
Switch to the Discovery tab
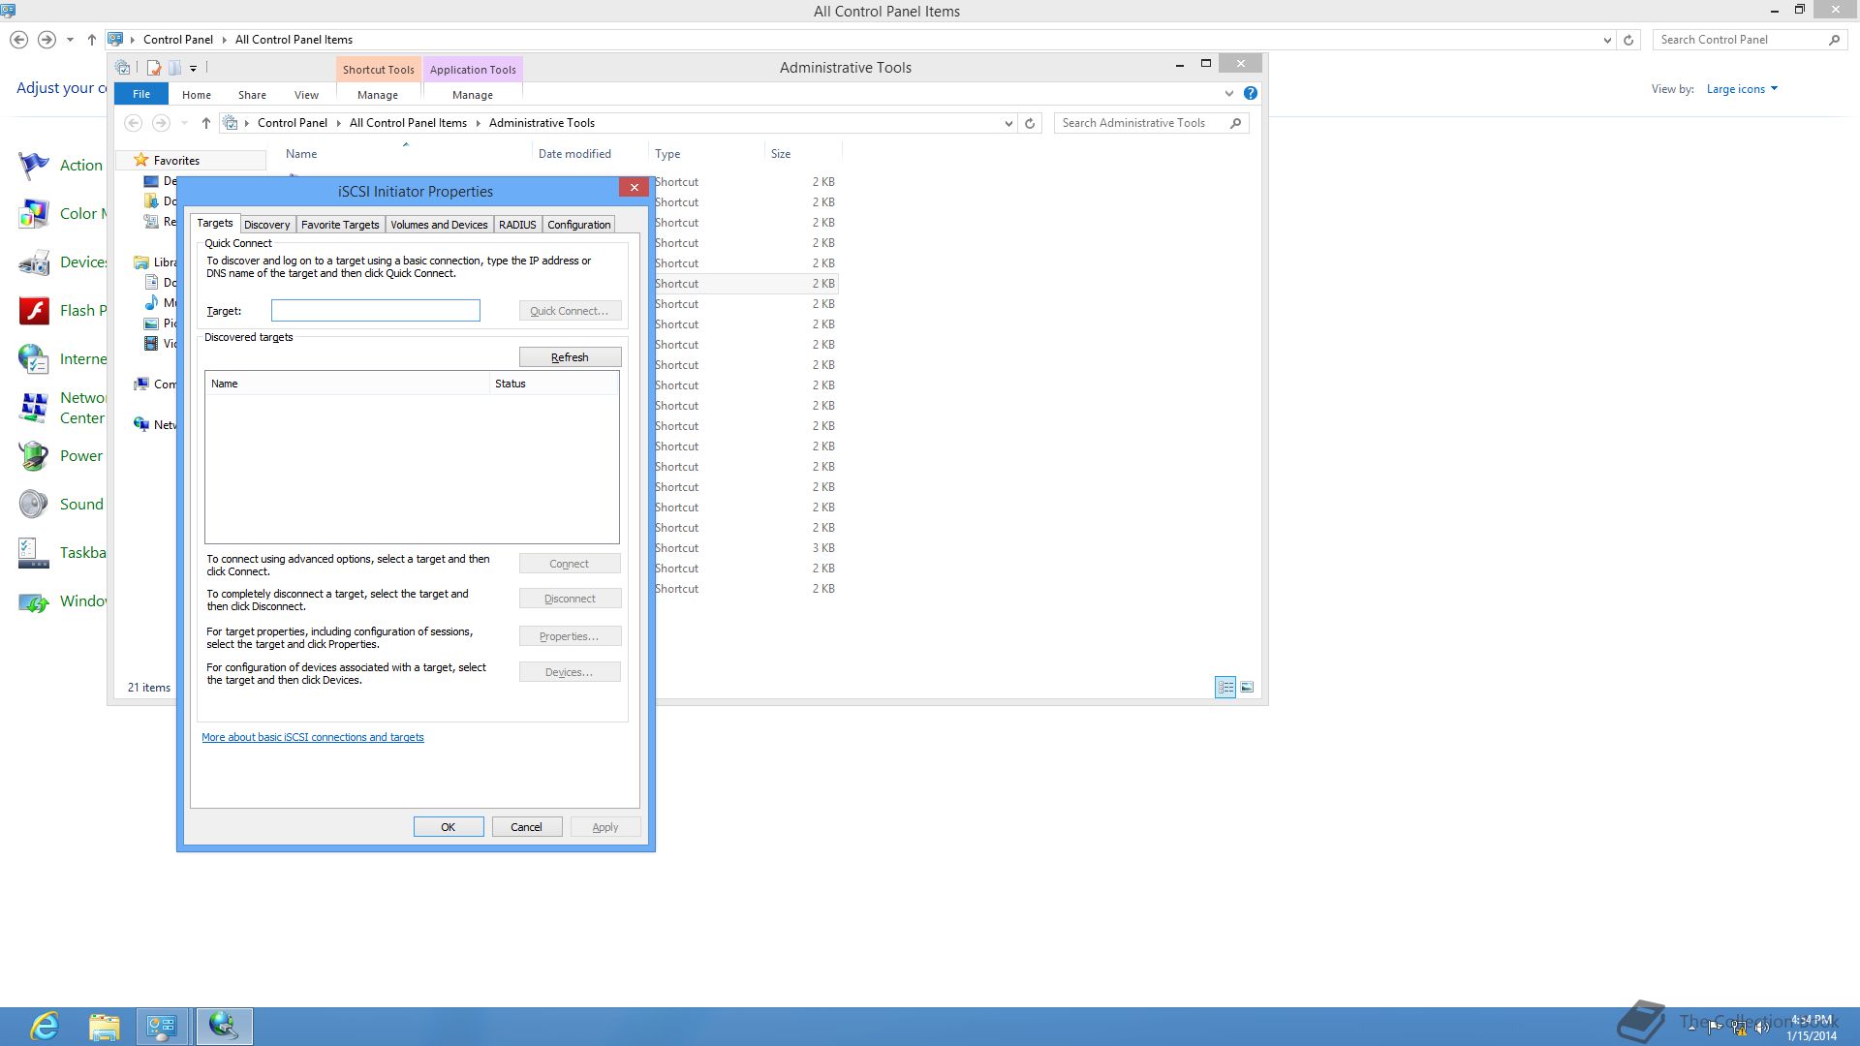coord(266,225)
